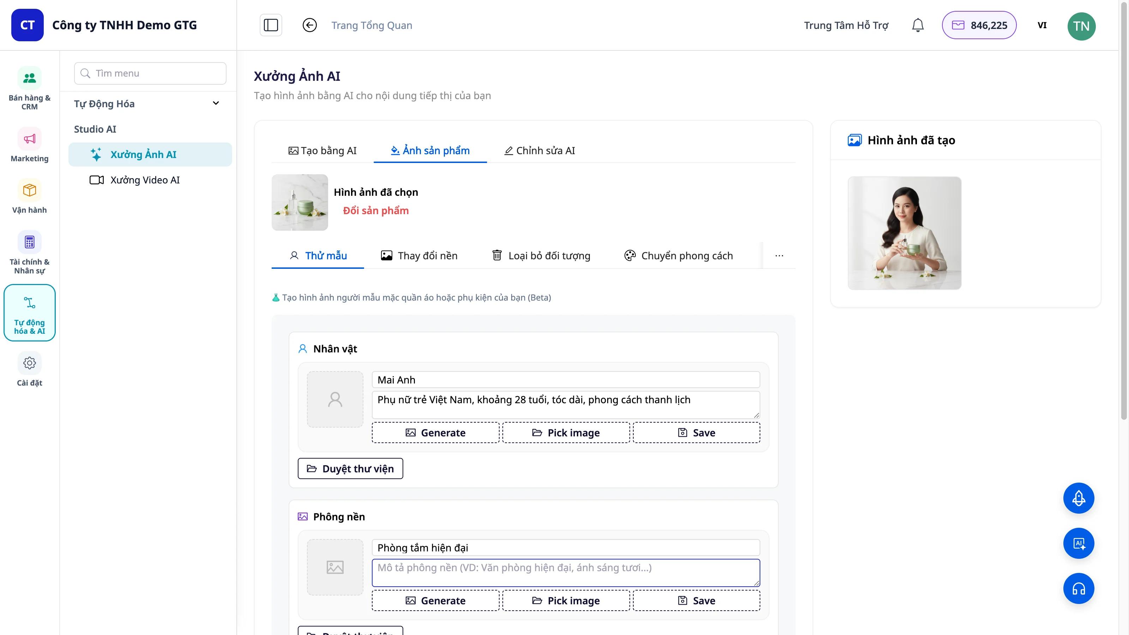Select Xưởng Ảnh AI menu item

[150, 154]
